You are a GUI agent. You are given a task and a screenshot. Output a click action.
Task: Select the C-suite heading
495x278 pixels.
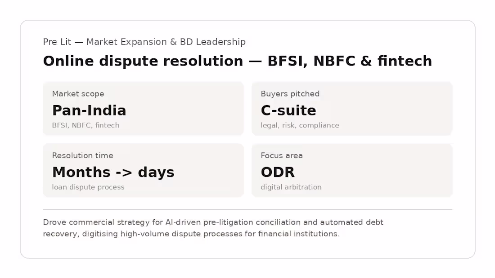pyautogui.click(x=288, y=110)
